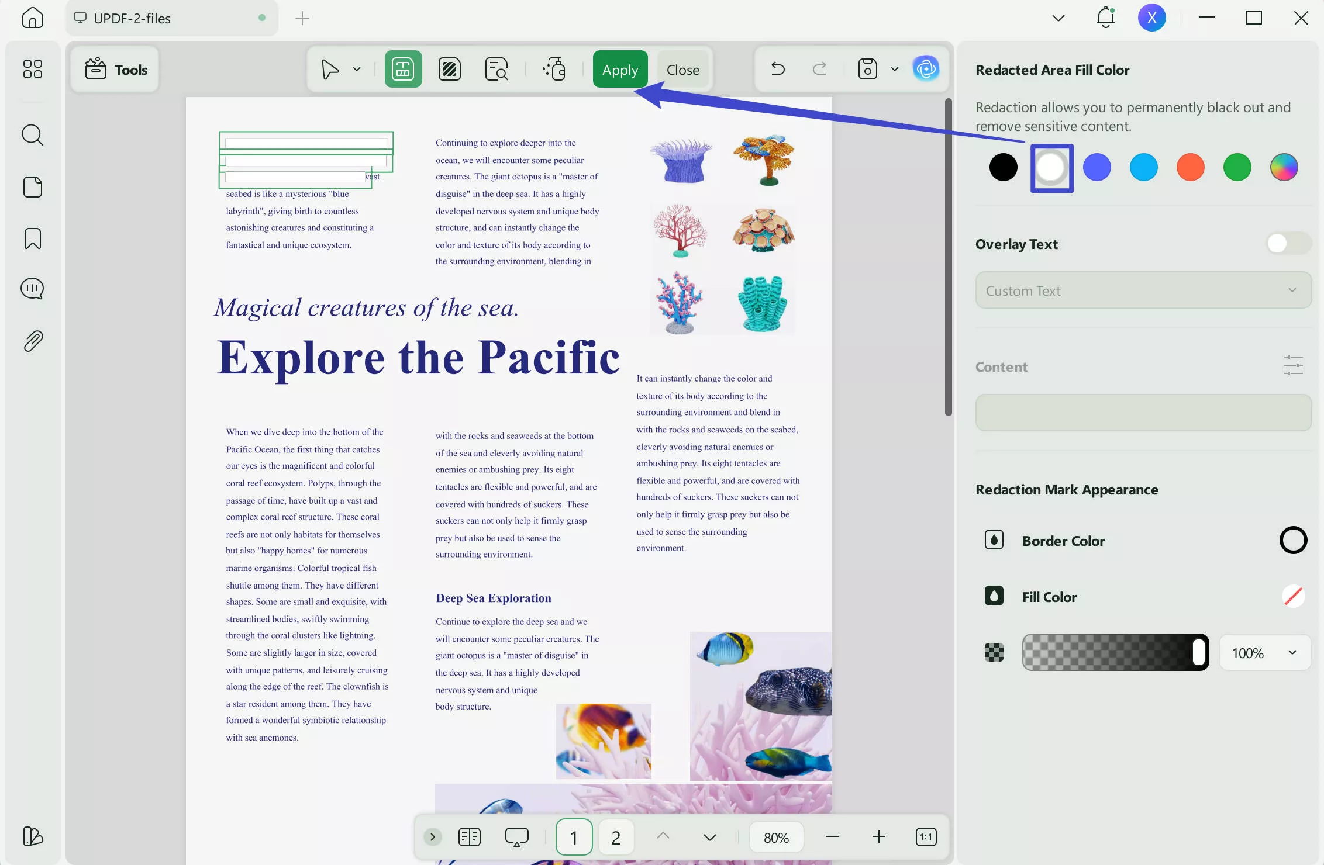Image resolution: width=1324 pixels, height=865 pixels.
Task: Click the fill opacity slider
Action: coord(1115,652)
